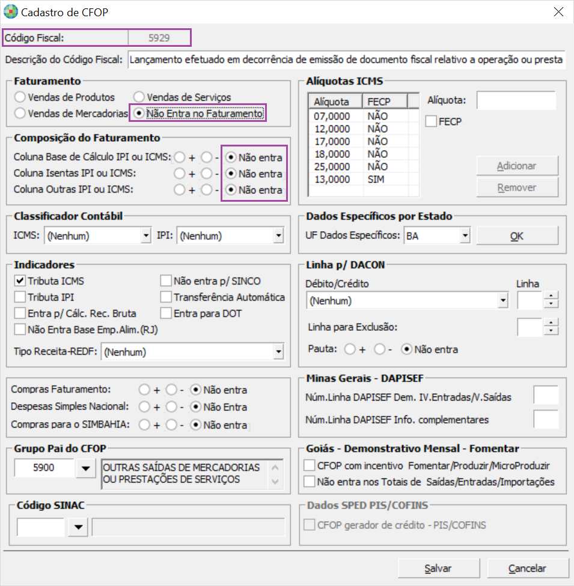Check Não Entra Base Emp.Alim.(RJ)

pos(20,330)
